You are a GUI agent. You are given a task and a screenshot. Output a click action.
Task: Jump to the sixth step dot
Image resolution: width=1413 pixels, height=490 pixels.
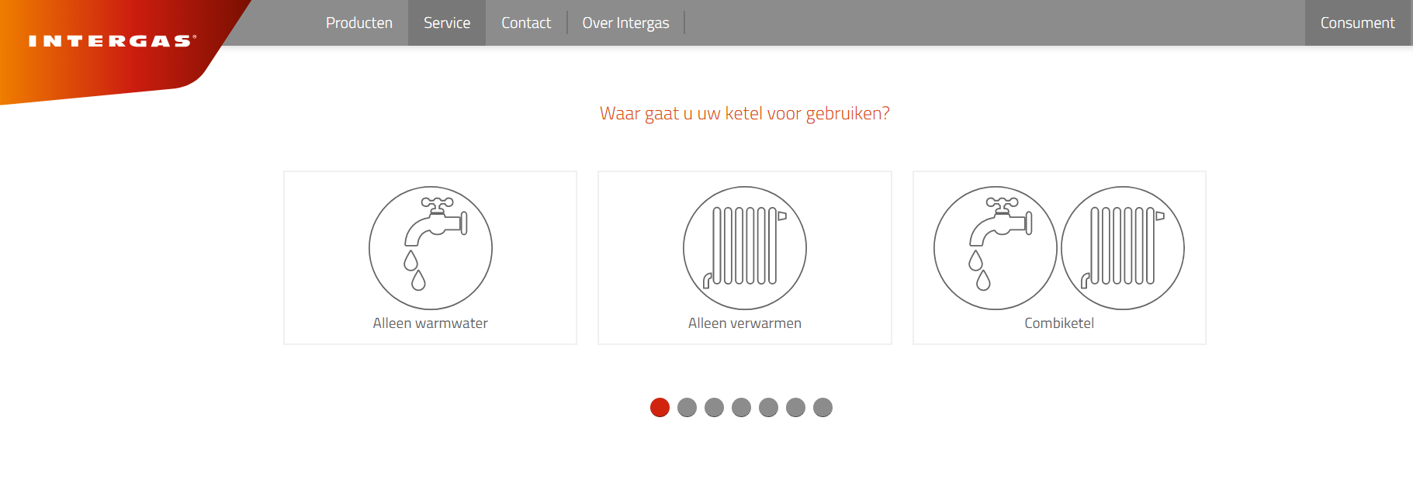click(795, 407)
